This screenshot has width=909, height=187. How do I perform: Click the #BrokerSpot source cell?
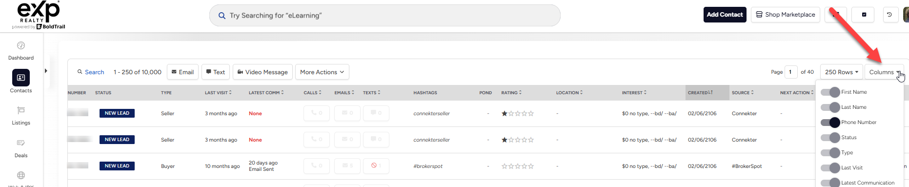coord(747,166)
